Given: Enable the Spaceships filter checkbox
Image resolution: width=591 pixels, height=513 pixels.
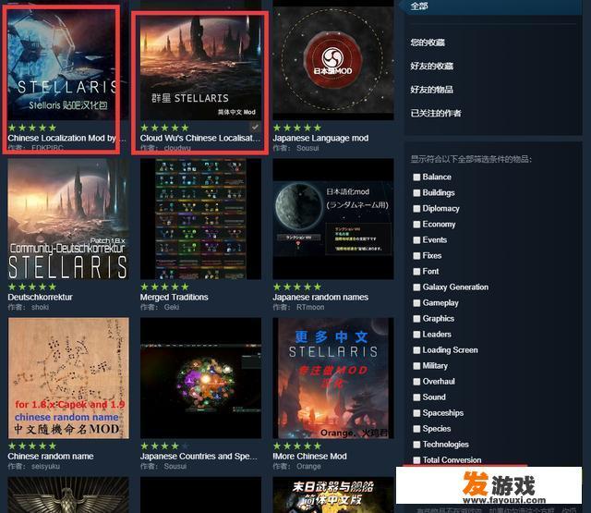Looking at the screenshot, I should click(x=416, y=413).
